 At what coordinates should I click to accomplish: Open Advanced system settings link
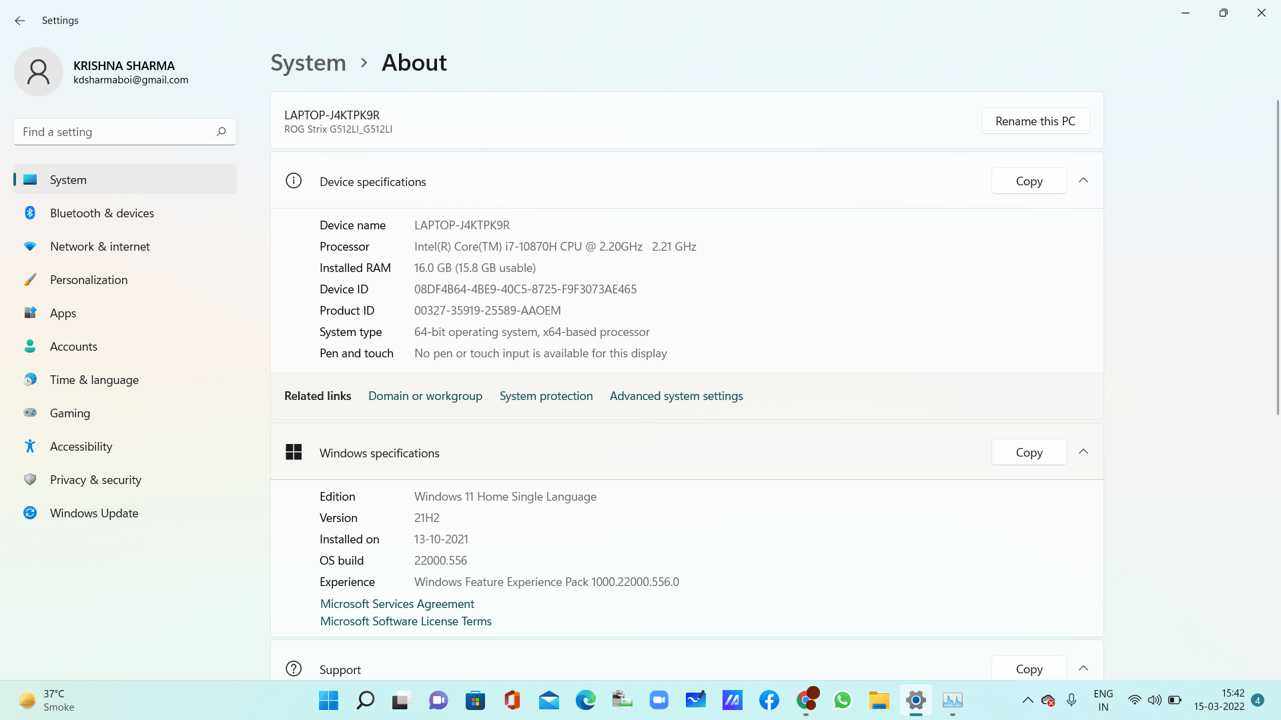pyautogui.click(x=676, y=396)
